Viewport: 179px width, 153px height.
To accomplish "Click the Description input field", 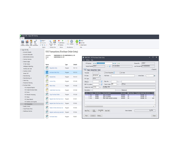I will pos(104,90).
